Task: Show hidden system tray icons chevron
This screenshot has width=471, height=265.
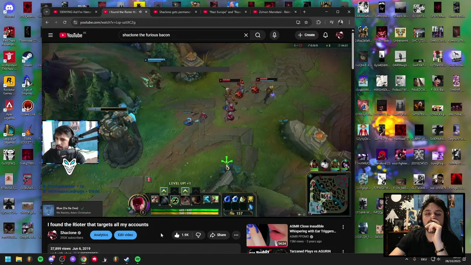Action: tap(407, 259)
